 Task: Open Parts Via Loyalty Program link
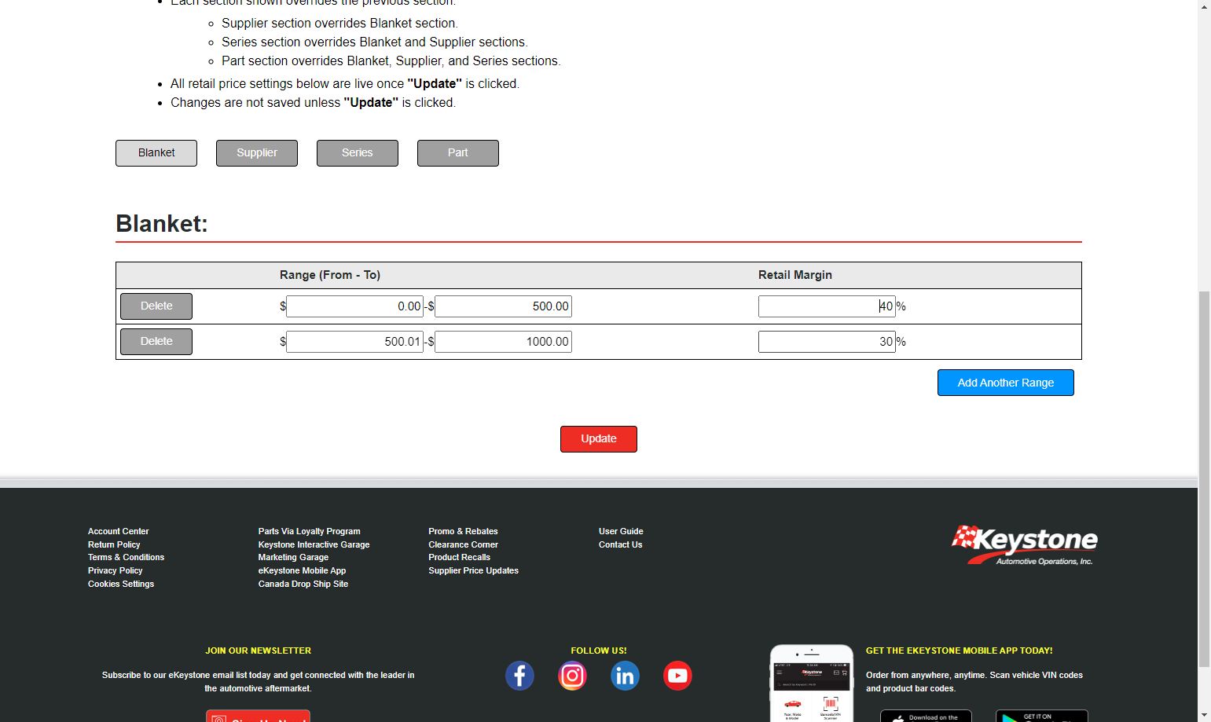[x=310, y=532]
